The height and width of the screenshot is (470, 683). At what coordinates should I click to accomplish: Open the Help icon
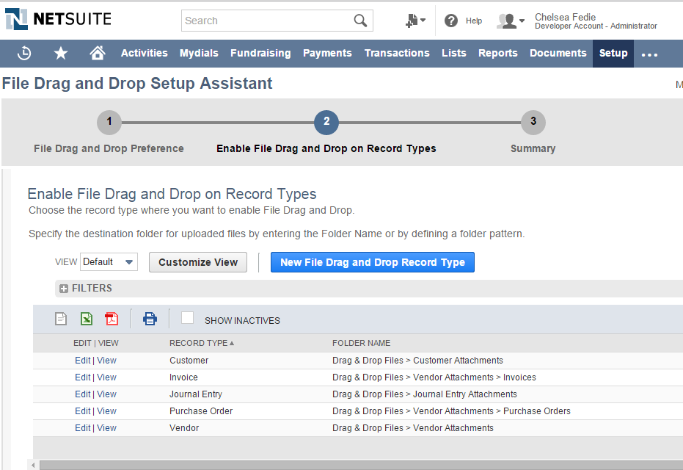pos(450,20)
